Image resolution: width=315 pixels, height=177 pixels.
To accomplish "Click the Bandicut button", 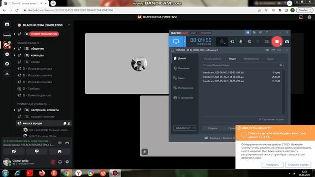I will click(185, 128).
